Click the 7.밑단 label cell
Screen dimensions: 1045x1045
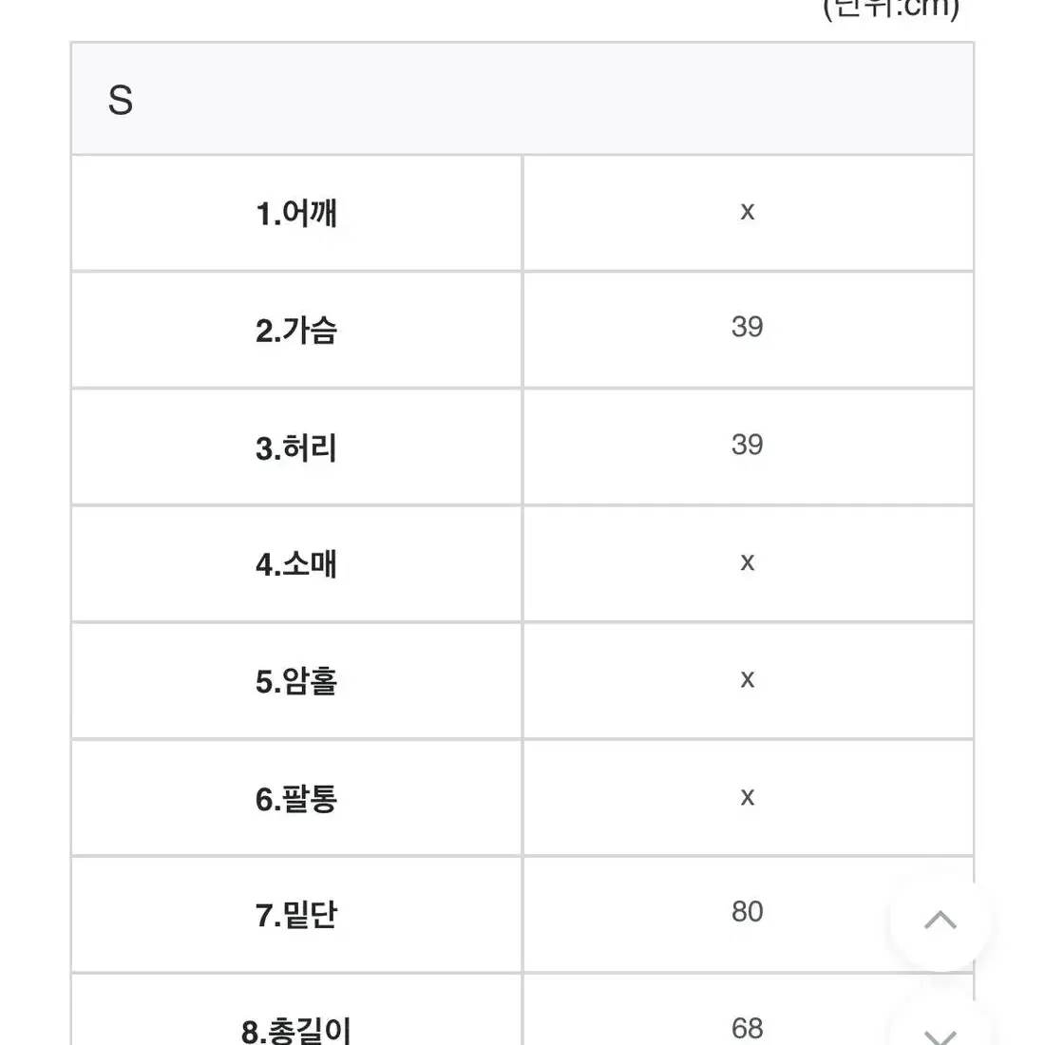[x=296, y=915]
